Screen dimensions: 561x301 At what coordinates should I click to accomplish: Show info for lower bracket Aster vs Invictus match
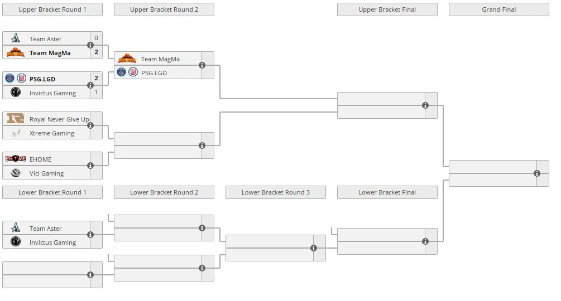click(90, 235)
